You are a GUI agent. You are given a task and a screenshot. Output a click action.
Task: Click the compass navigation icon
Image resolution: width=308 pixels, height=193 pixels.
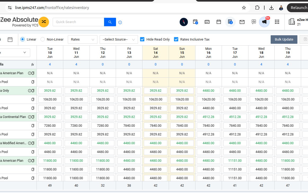tap(184, 22)
